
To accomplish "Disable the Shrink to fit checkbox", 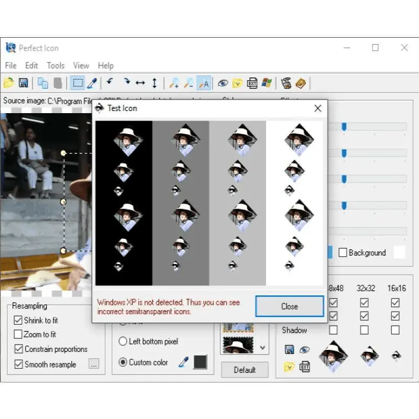I will (x=18, y=320).
